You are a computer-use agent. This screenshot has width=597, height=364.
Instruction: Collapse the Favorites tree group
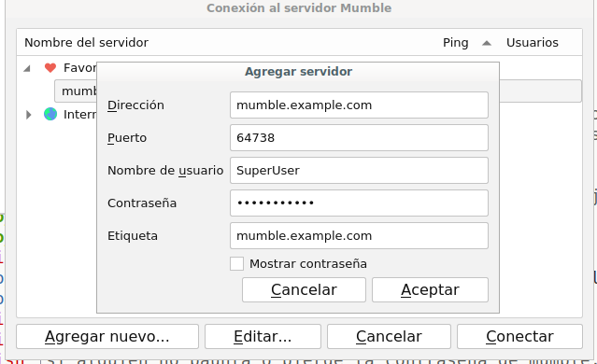coord(27,68)
